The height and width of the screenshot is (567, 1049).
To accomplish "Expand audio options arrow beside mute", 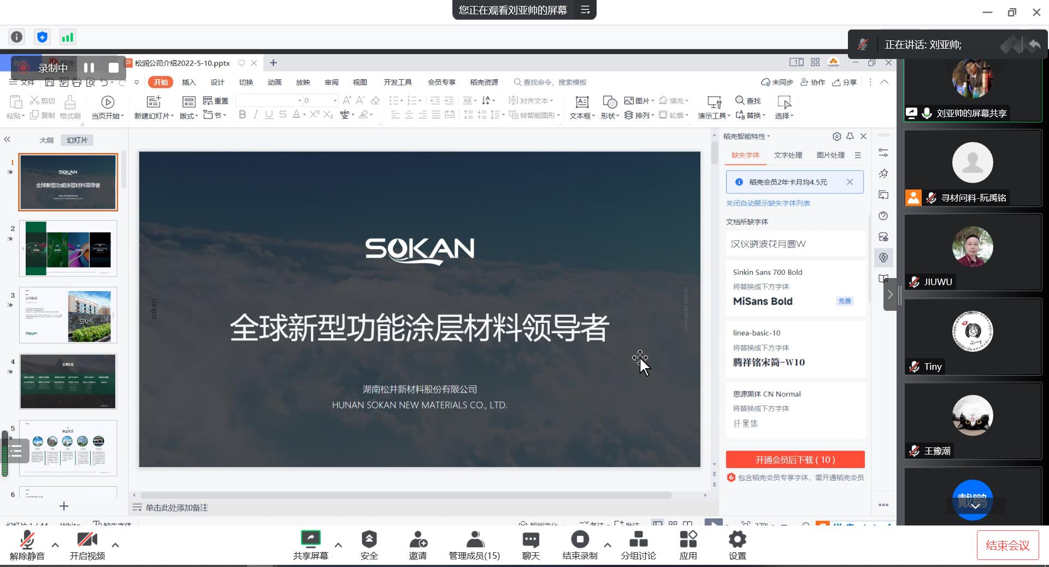I will 55,545.
